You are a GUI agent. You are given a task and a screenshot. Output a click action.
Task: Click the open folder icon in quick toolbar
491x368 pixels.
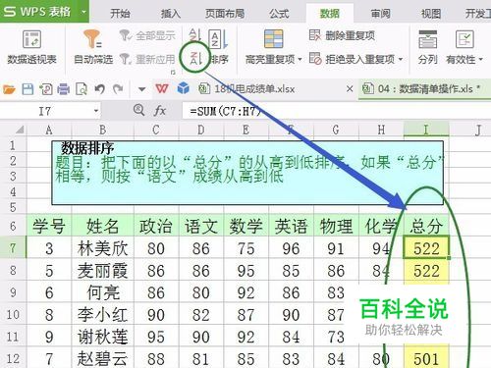tap(9, 88)
